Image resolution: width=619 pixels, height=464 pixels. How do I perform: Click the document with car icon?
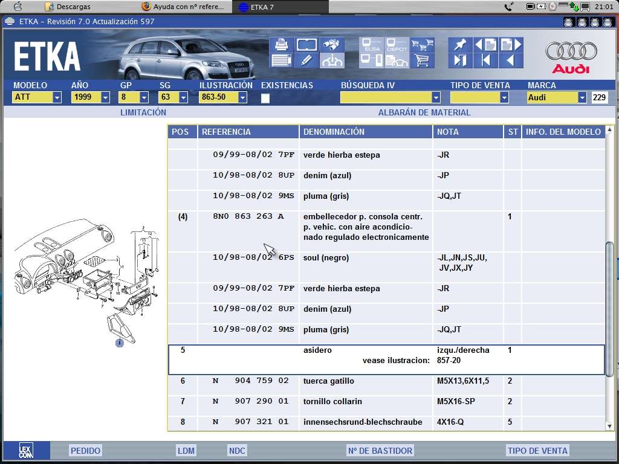(397, 60)
